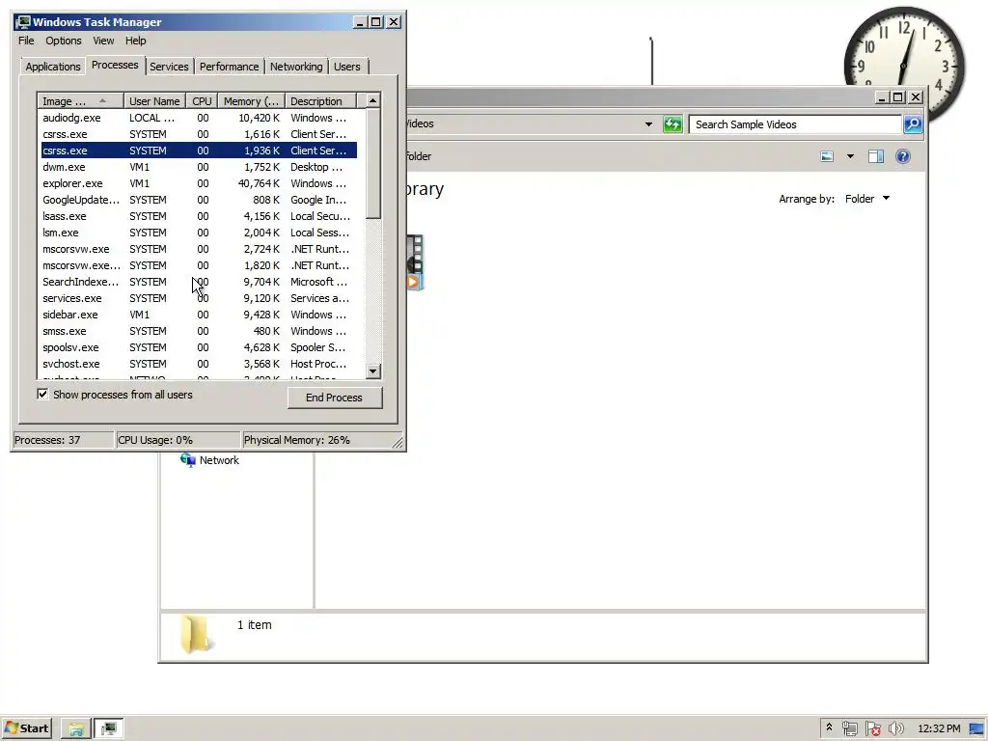Screen dimensions: 988x741
Task: Open the Arrange by Folder dropdown
Action: coord(867,199)
